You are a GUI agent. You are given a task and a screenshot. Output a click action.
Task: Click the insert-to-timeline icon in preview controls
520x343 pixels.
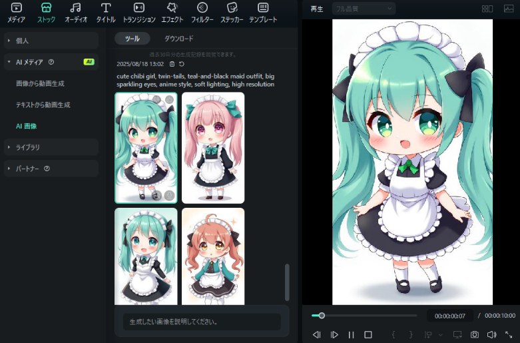tap(429, 335)
